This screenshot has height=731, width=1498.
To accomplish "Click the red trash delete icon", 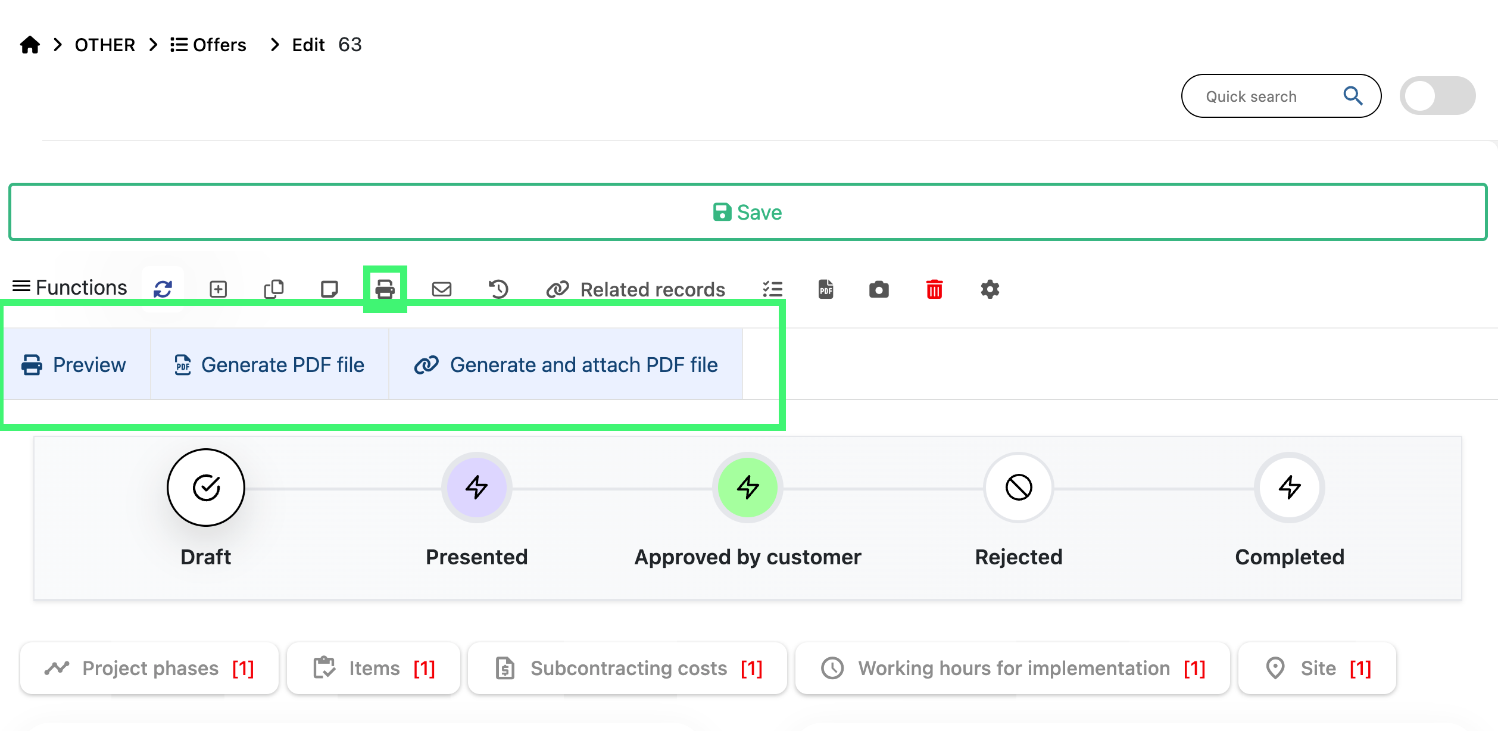I will pos(934,289).
